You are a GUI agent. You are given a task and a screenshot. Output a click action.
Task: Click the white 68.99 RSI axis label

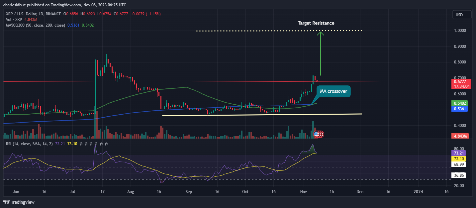(x=459, y=164)
